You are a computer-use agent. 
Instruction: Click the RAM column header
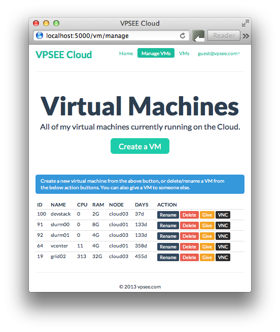(98, 205)
